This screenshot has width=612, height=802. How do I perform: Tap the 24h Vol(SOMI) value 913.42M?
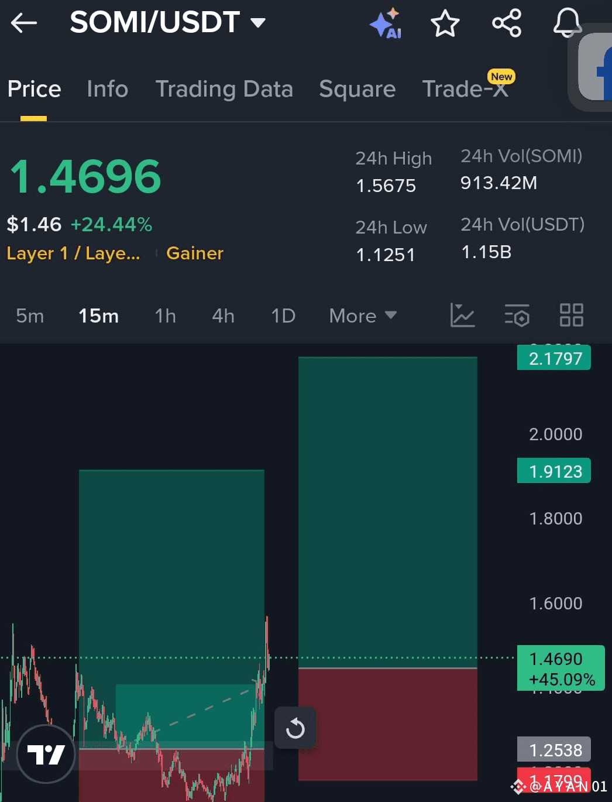tap(498, 183)
